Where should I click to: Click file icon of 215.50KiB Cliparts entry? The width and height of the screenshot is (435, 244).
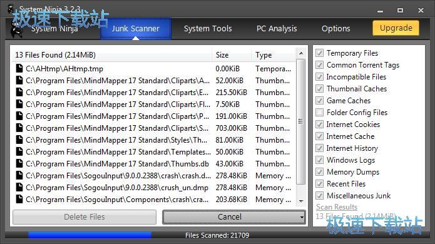tap(19, 92)
